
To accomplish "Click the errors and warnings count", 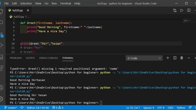I will [x=58, y=108].
